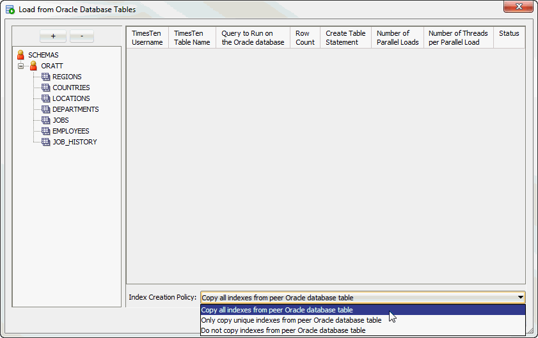The width and height of the screenshot is (538, 338).
Task: Click the DEPARTMENTS table icon
Action: 45,109
